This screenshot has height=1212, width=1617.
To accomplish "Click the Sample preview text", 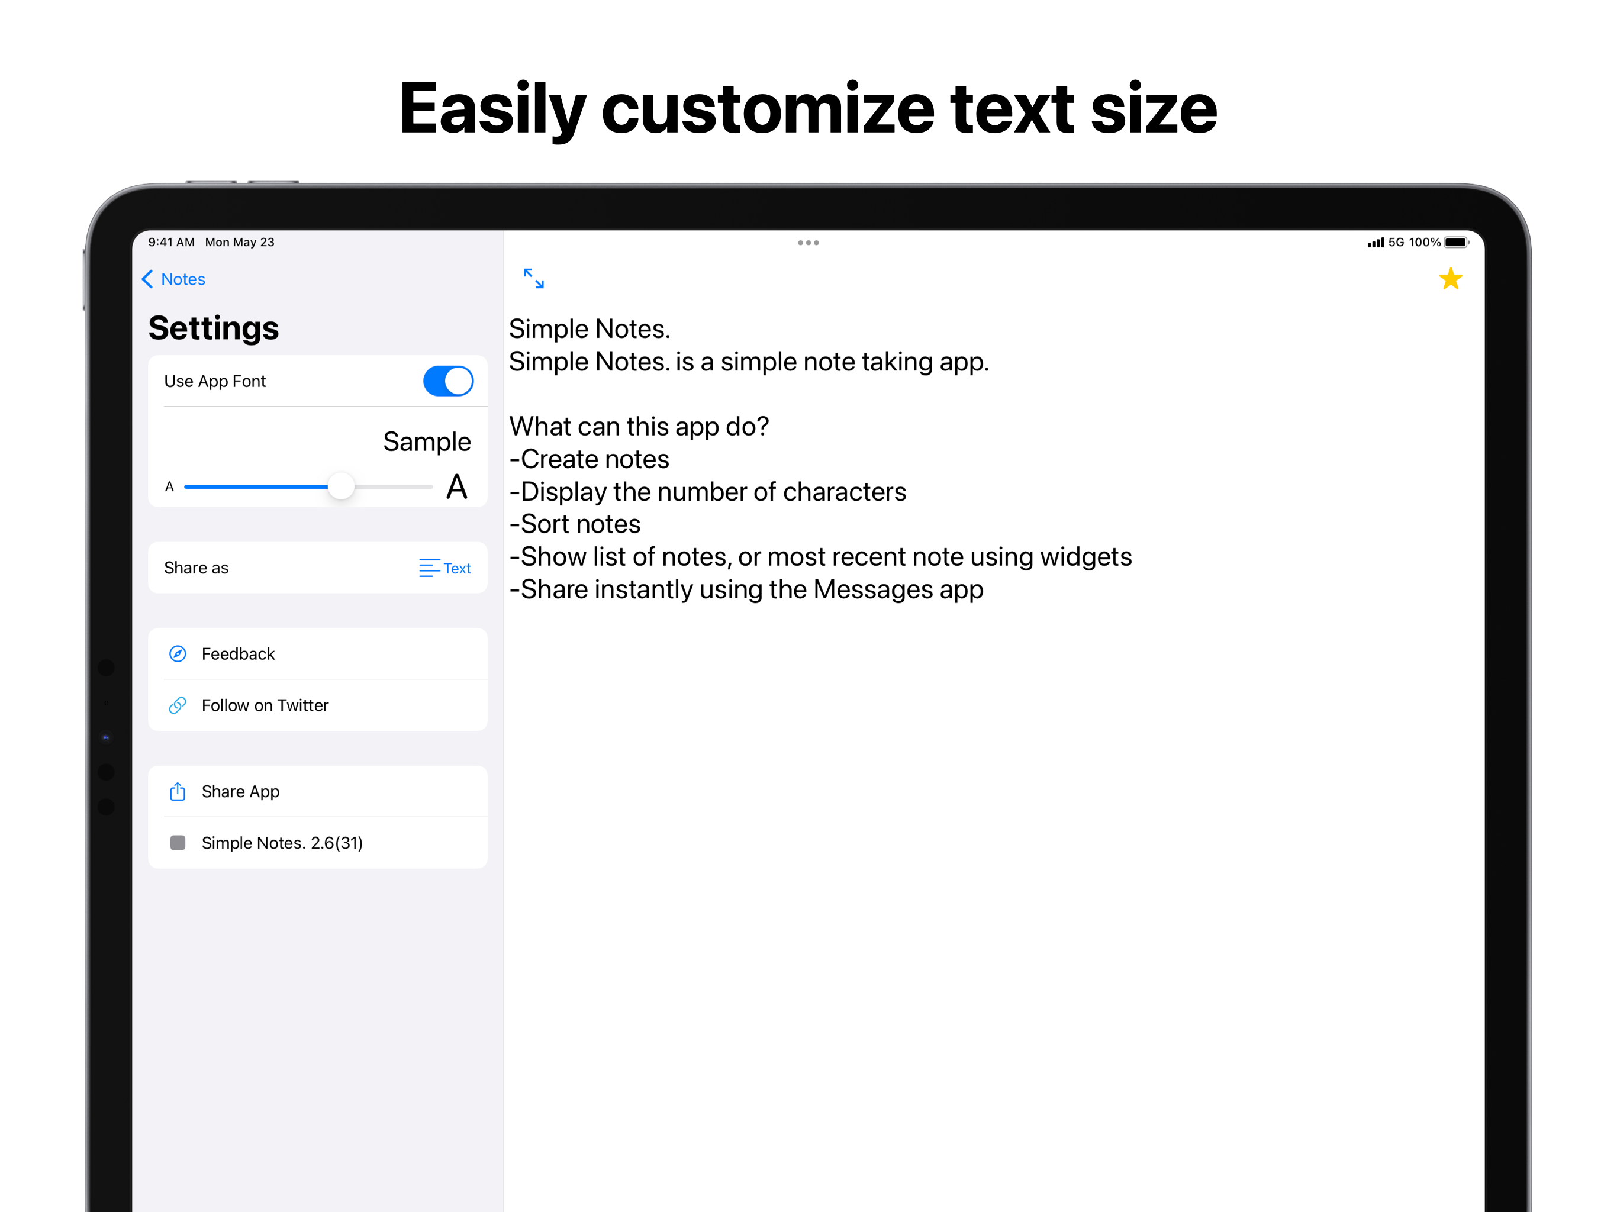I will pyautogui.click(x=427, y=441).
